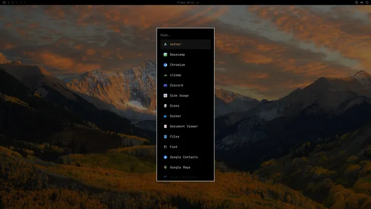Image resolution: width=371 pixels, height=209 pixels.
Task: Switch to workspace 2 in top bar
Action: coord(13,2)
